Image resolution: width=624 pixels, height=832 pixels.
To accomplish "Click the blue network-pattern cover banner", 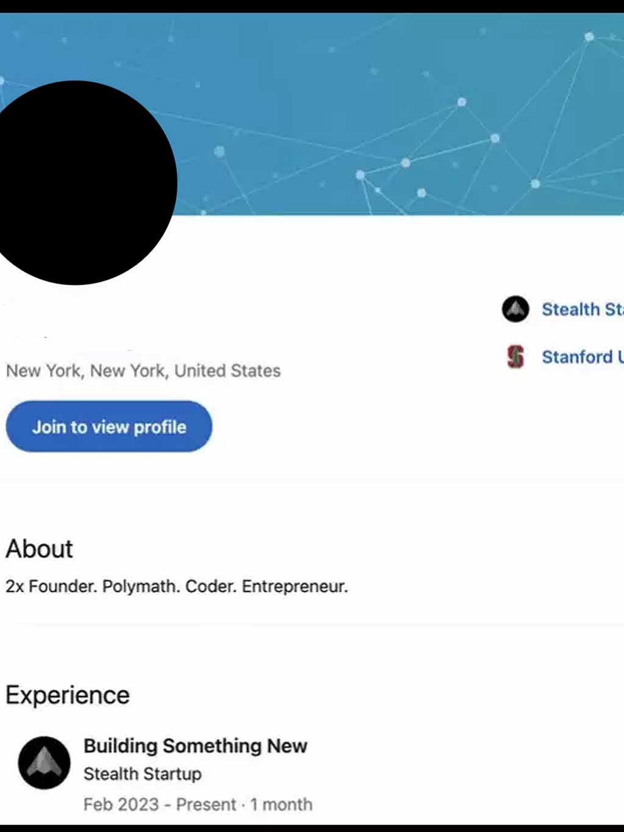I will pyautogui.click(x=396, y=110).
